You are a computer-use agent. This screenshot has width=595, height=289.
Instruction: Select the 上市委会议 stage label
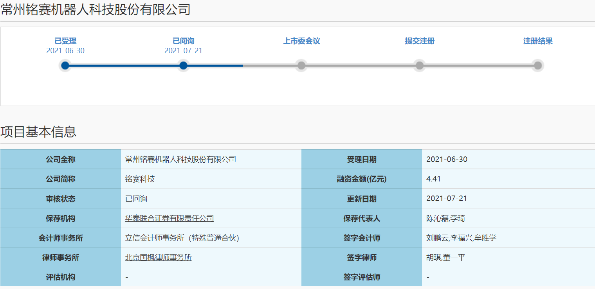302,41
